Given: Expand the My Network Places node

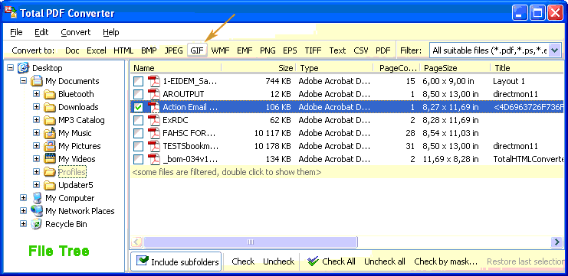Looking at the screenshot, I should pos(23,211).
